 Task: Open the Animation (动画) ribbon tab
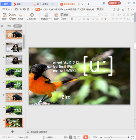point(56,9)
